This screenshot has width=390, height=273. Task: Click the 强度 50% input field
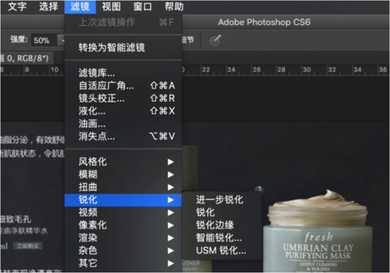pyautogui.click(x=42, y=40)
